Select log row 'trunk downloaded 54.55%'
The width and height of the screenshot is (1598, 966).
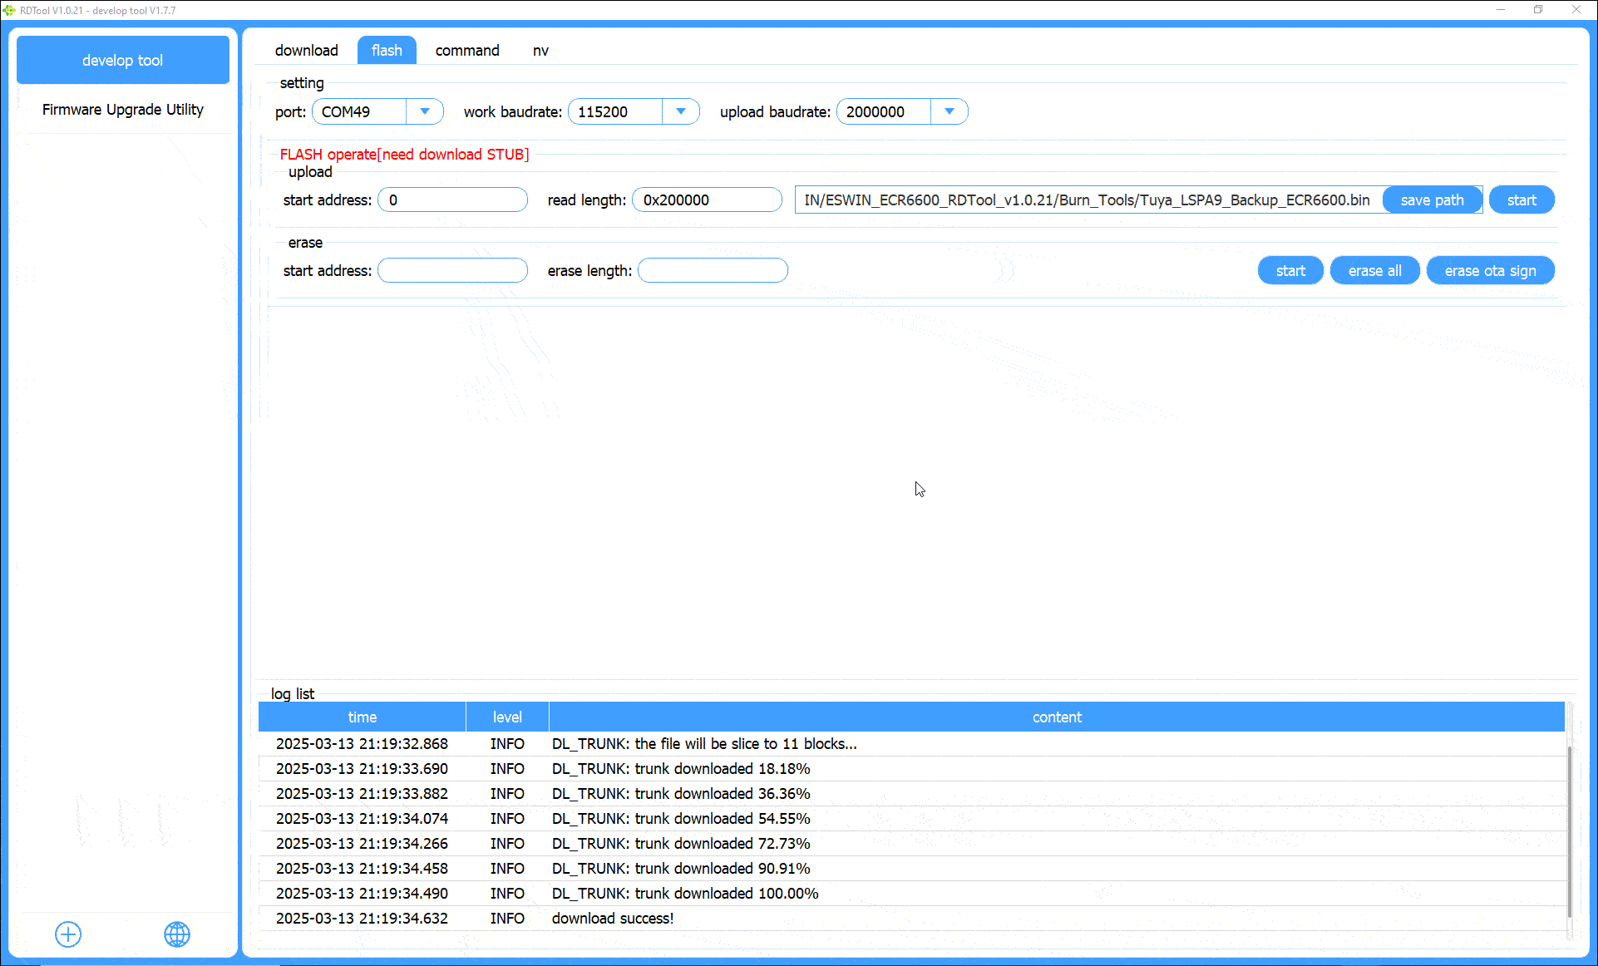click(x=911, y=819)
